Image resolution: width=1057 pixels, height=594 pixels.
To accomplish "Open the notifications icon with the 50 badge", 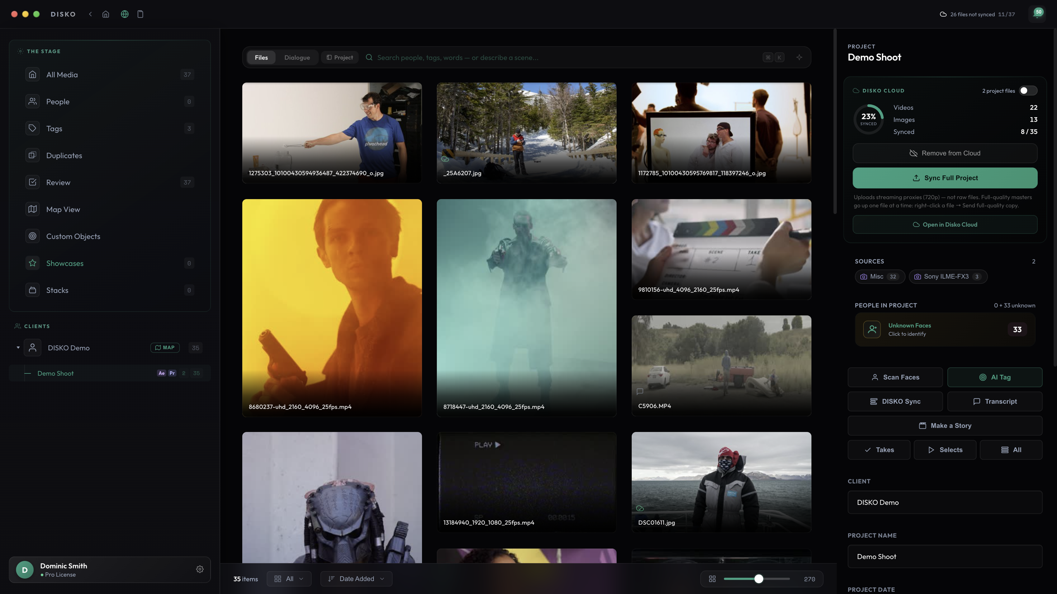I will click(1037, 14).
